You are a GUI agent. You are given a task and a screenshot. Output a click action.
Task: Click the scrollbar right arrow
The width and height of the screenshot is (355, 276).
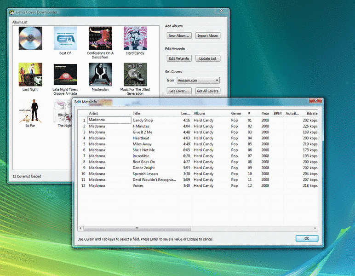(x=315, y=228)
